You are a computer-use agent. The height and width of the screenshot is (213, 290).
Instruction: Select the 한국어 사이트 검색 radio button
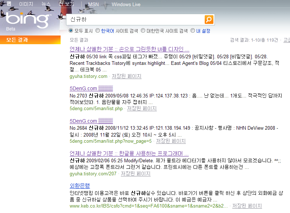click(x=98, y=30)
